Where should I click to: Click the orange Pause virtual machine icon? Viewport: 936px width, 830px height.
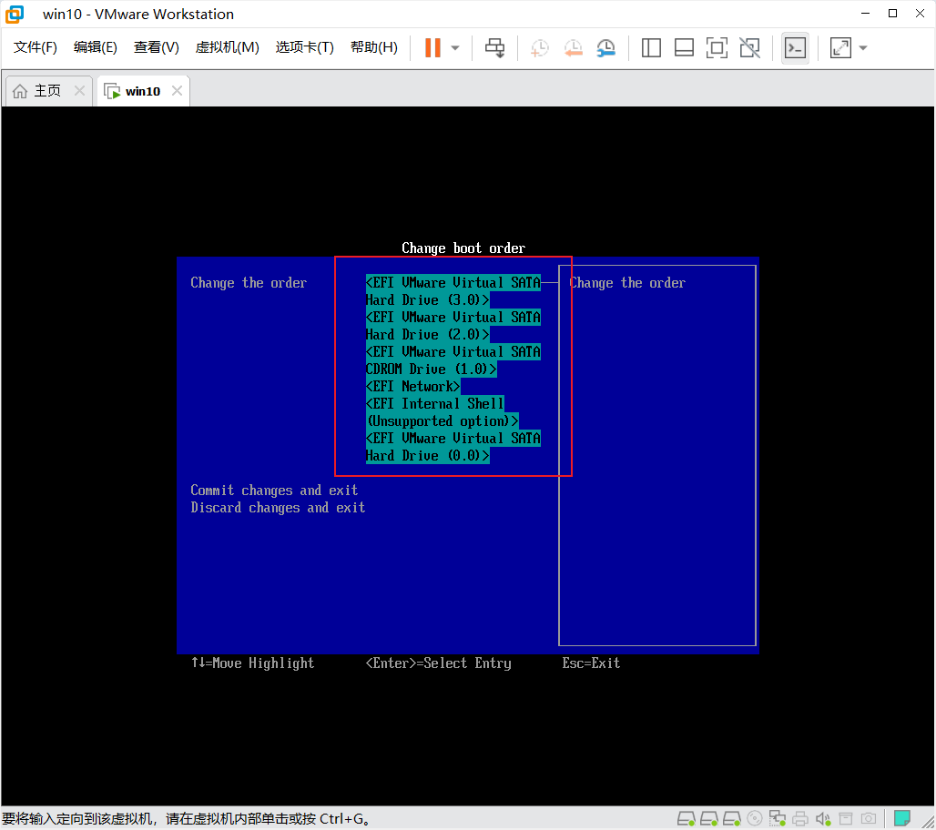pyautogui.click(x=432, y=47)
